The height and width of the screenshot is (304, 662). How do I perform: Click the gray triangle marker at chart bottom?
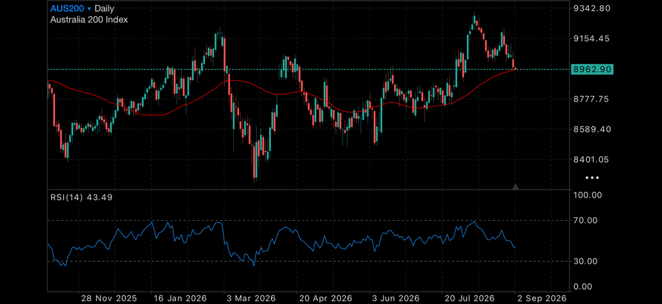[x=515, y=187]
